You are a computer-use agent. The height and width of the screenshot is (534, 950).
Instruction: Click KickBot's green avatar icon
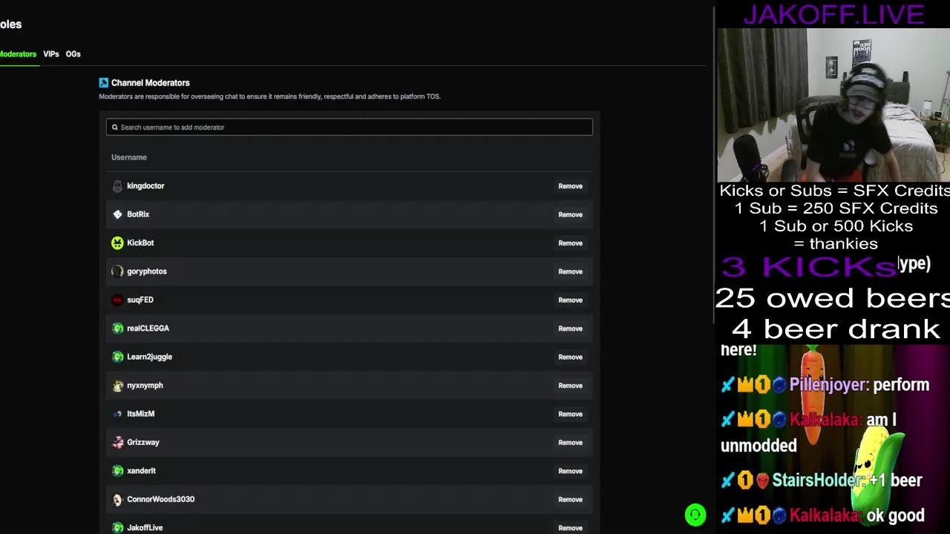click(x=117, y=243)
